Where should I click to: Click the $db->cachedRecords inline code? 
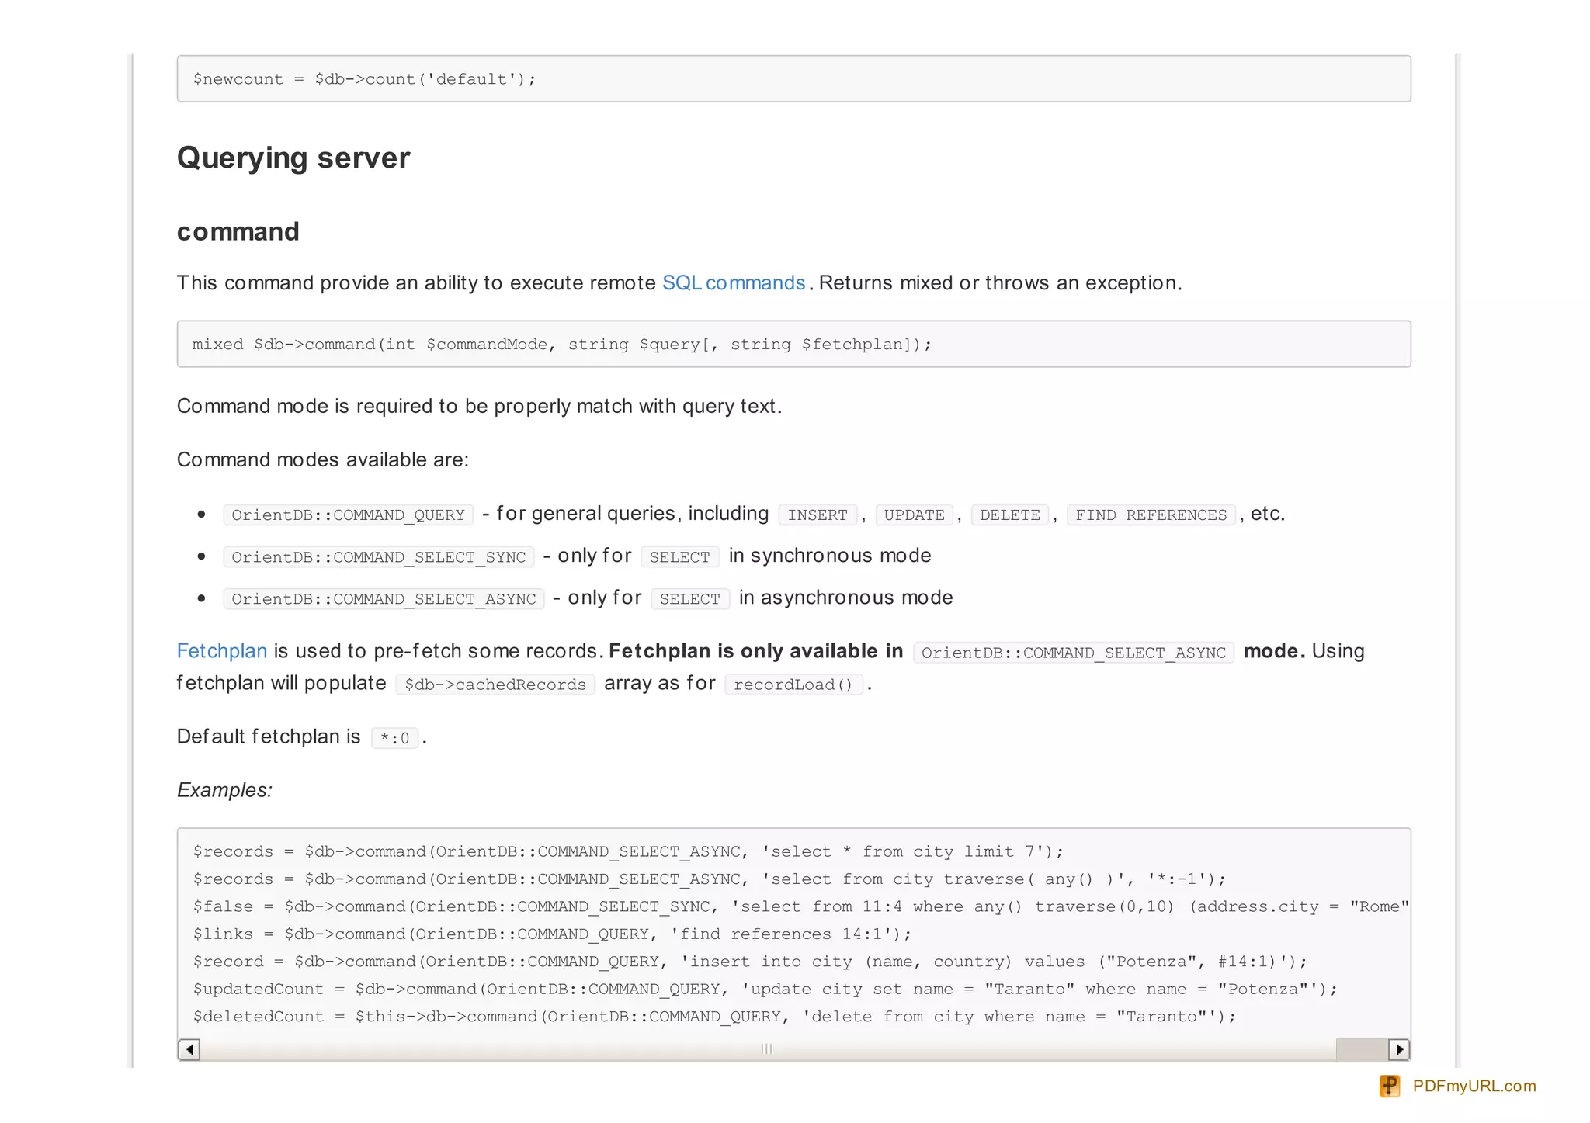495,685
